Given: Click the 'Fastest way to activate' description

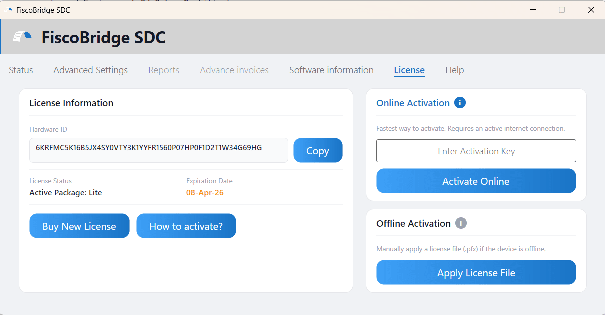Looking at the screenshot, I should [x=470, y=129].
